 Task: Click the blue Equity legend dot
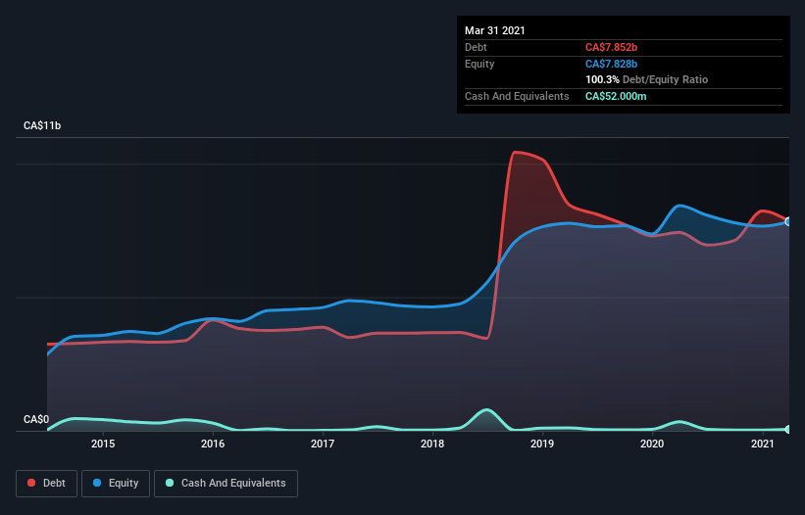coord(97,483)
